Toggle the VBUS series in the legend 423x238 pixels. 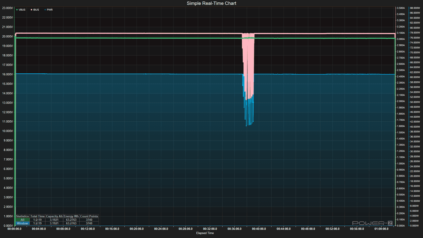coord(21,10)
